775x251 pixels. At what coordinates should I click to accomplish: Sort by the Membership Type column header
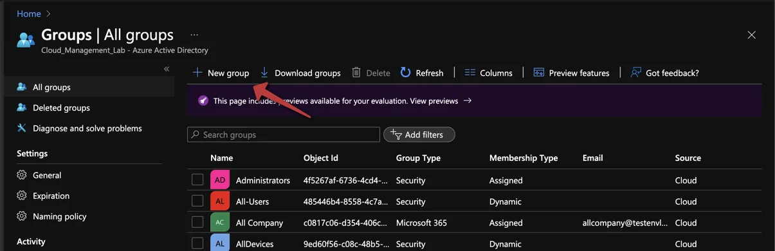[524, 158]
